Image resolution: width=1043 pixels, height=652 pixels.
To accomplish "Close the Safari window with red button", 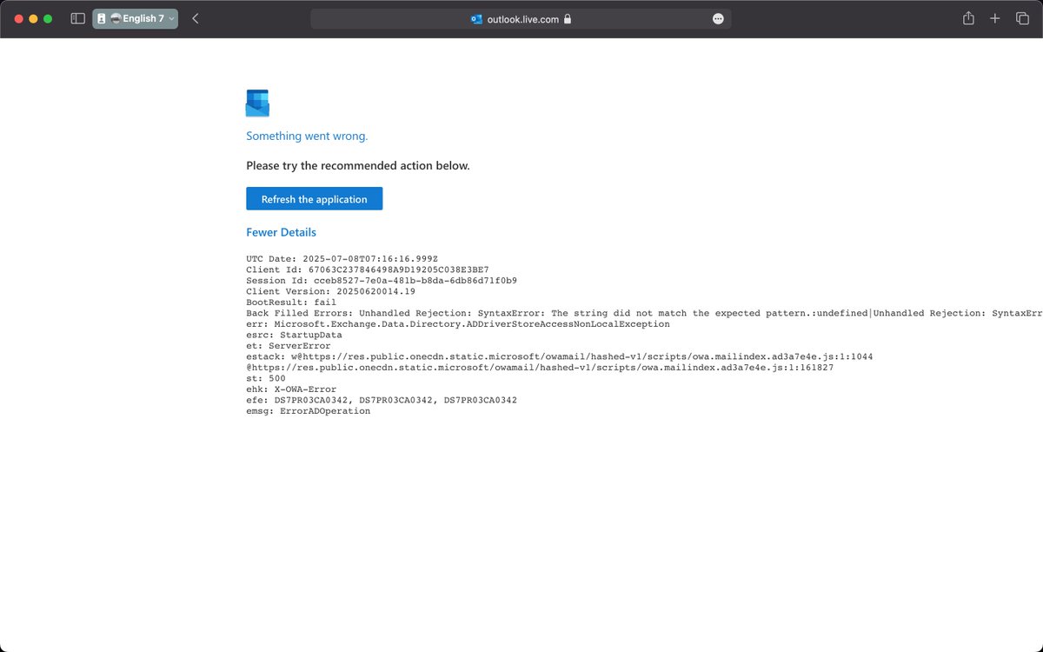I will tap(19, 18).
